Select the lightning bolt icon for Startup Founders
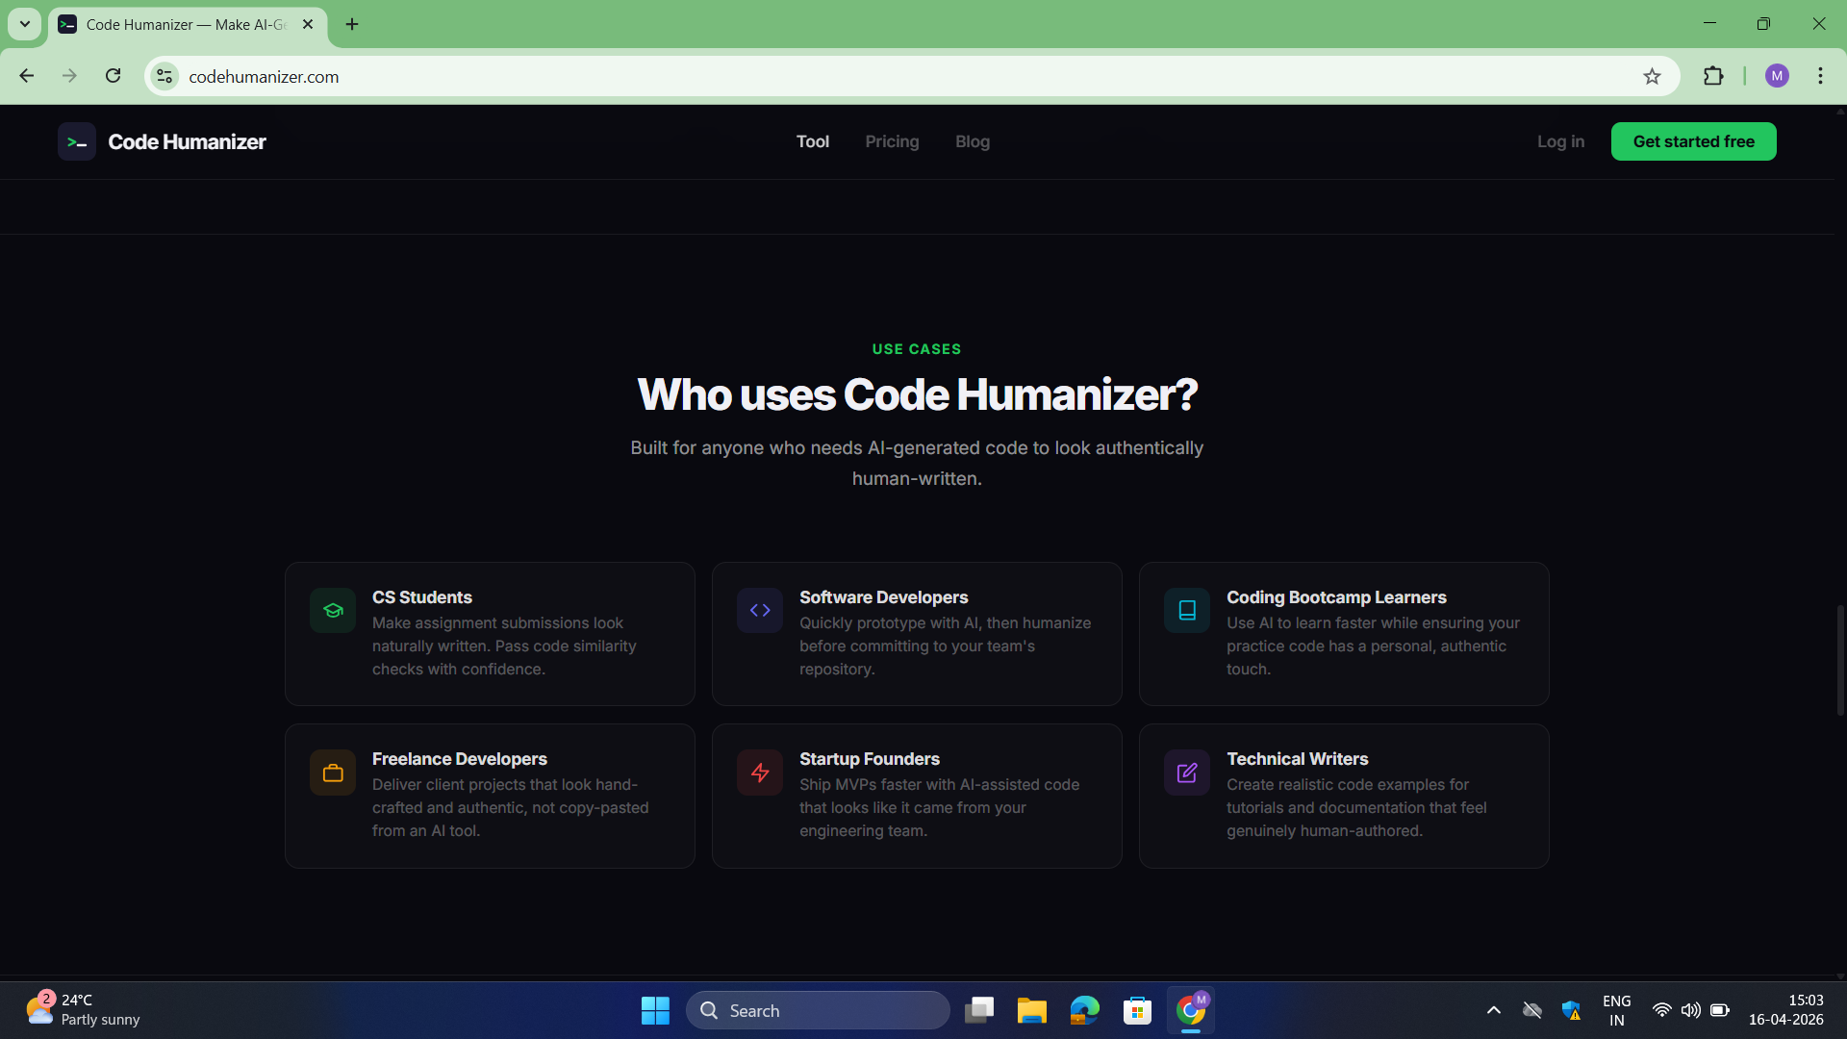Screen dimensions: 1847x1039 point(759,772)
